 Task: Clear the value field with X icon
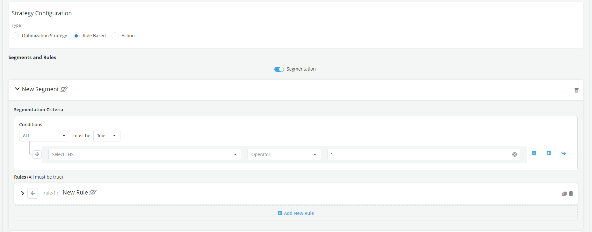(515, 154)
